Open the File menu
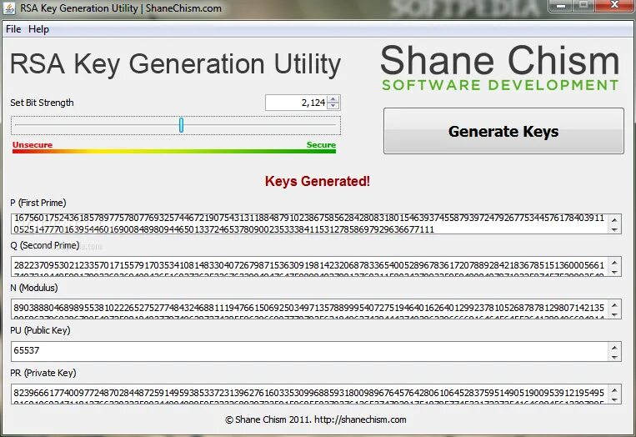 tap(13, 29)
